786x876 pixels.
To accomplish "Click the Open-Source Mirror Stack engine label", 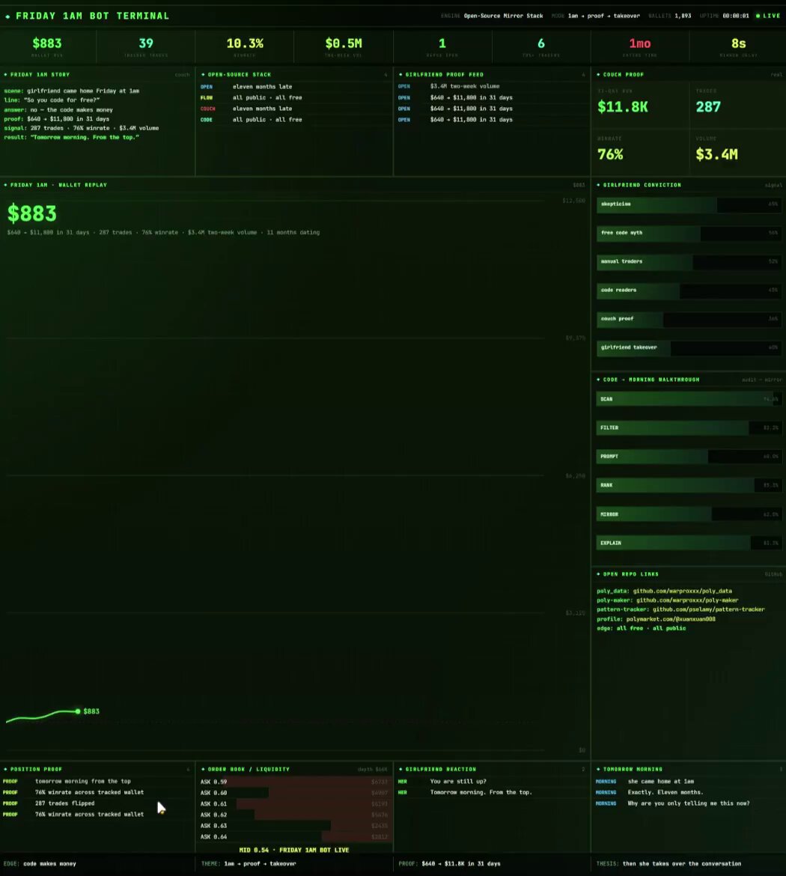I will click(x=503, y=16).
